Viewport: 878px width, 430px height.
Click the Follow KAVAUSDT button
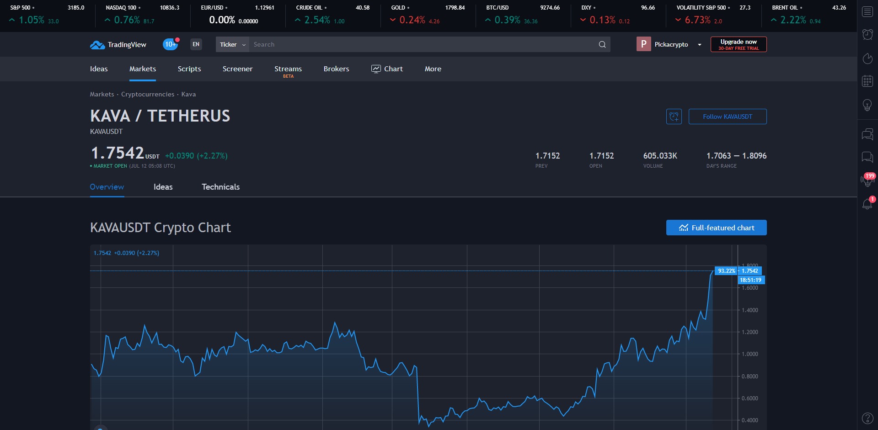pyautogui.click(x=728, y=117)
